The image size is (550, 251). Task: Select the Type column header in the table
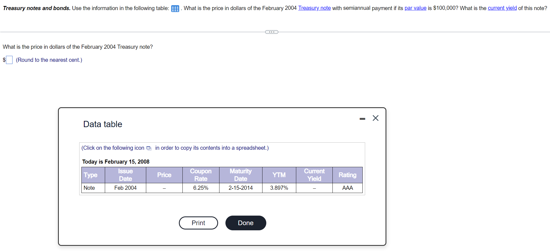pyautogui.click(x=91, y=175)
